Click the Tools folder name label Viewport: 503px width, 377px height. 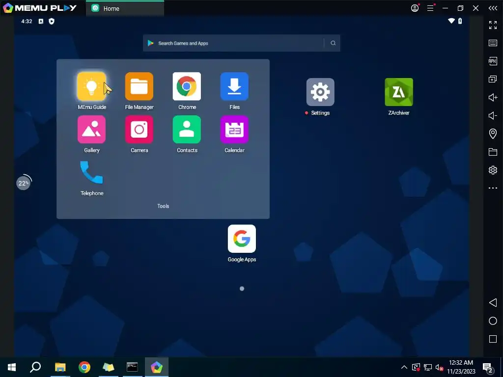click(x=163, y=206)
